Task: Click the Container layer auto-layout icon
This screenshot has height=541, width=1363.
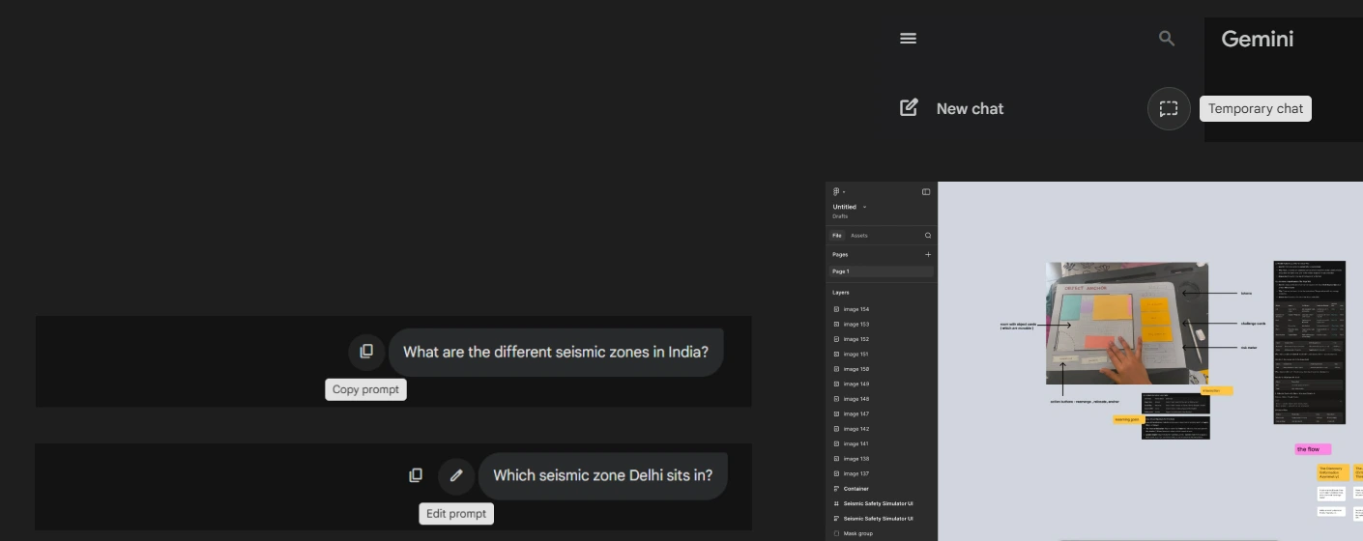Action: [x=836, y=489]
